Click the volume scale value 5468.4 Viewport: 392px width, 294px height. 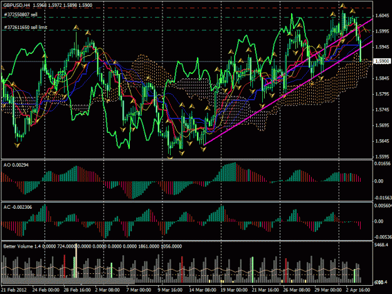[381, 245]
